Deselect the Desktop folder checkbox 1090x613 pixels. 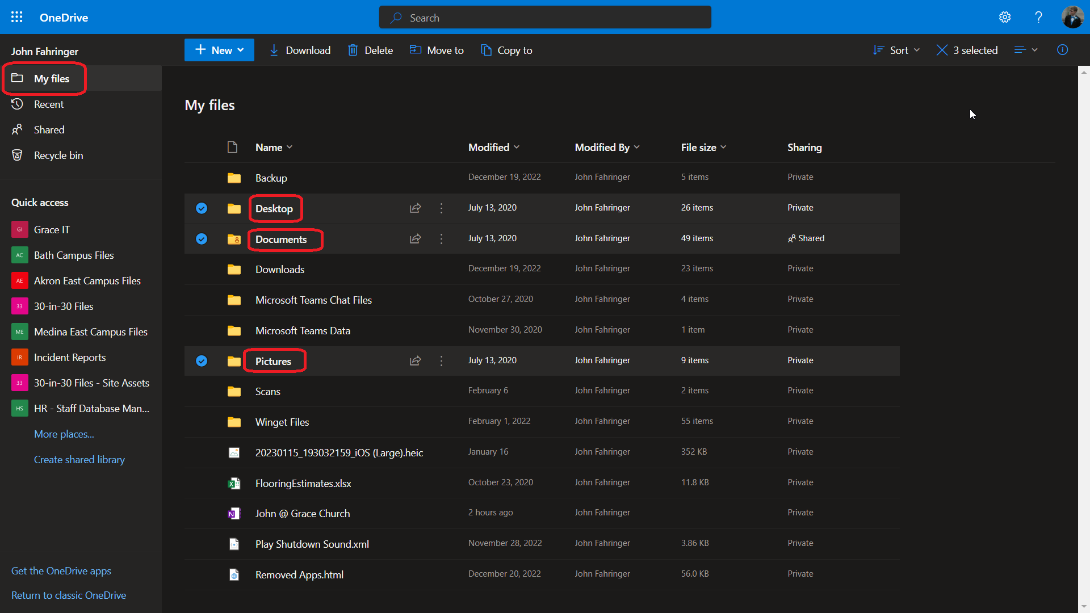coord(202,208)
